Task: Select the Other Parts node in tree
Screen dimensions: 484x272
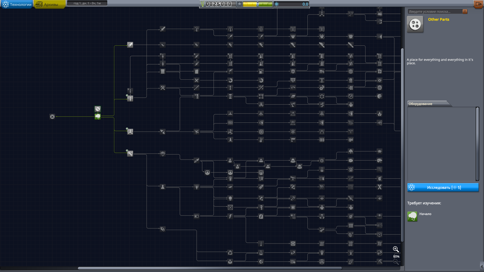Action: [x=98, y=109]
